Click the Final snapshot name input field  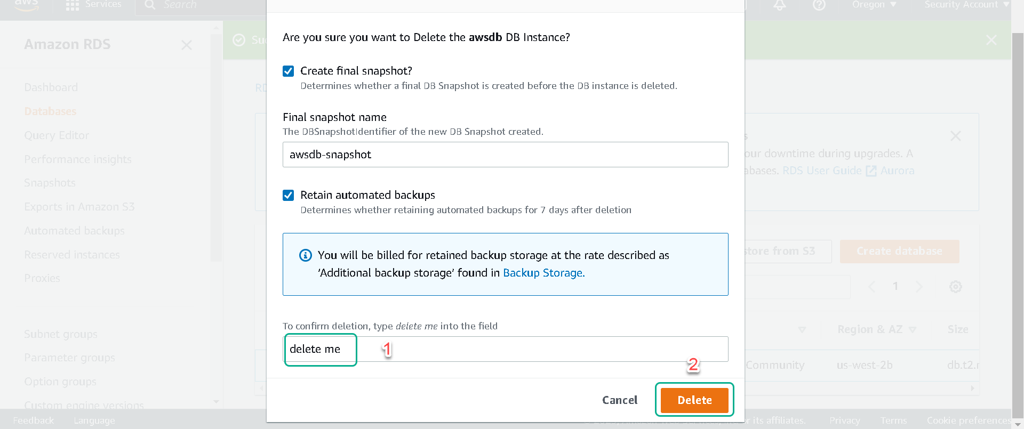coord(505,155)
